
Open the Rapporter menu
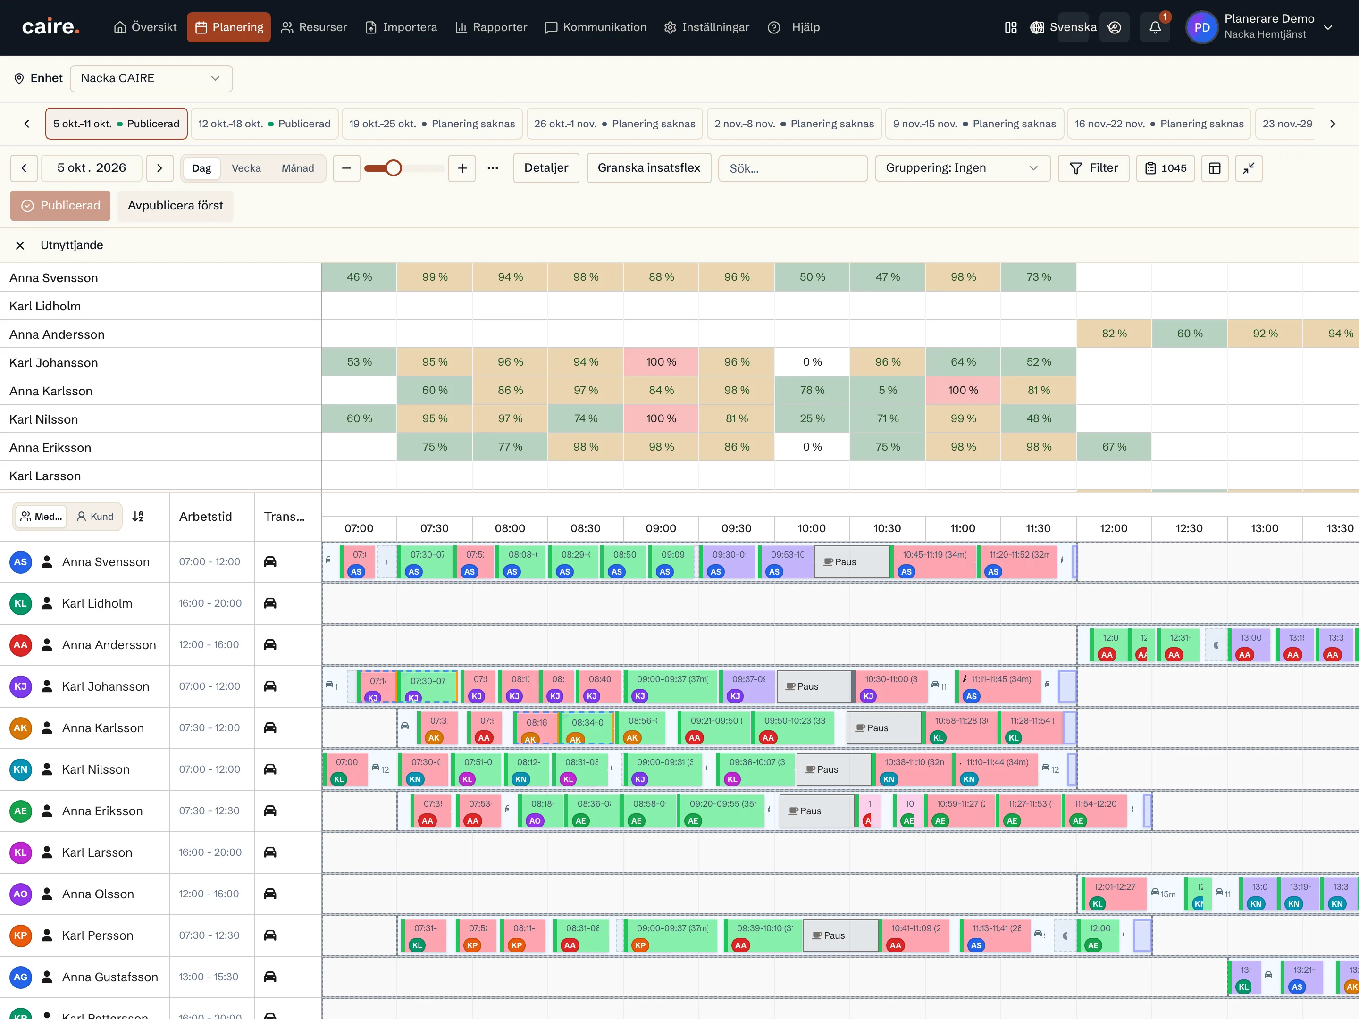click(491, 28)
